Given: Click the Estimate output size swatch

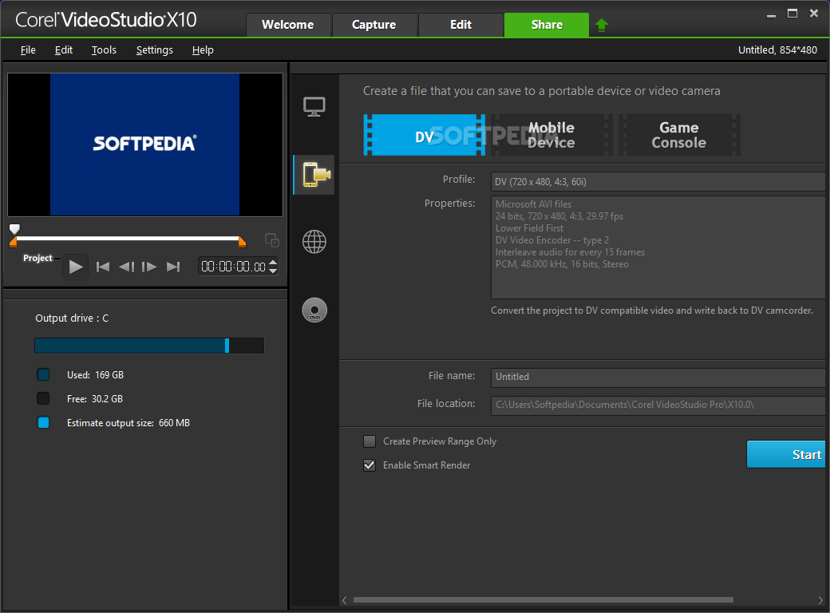Looking at the screenshot, I should (x=43, y=422).
